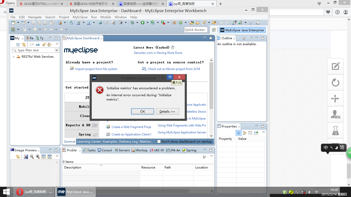Click the green Run button icon
Screen dimensions: 351x197
point(143,23)
